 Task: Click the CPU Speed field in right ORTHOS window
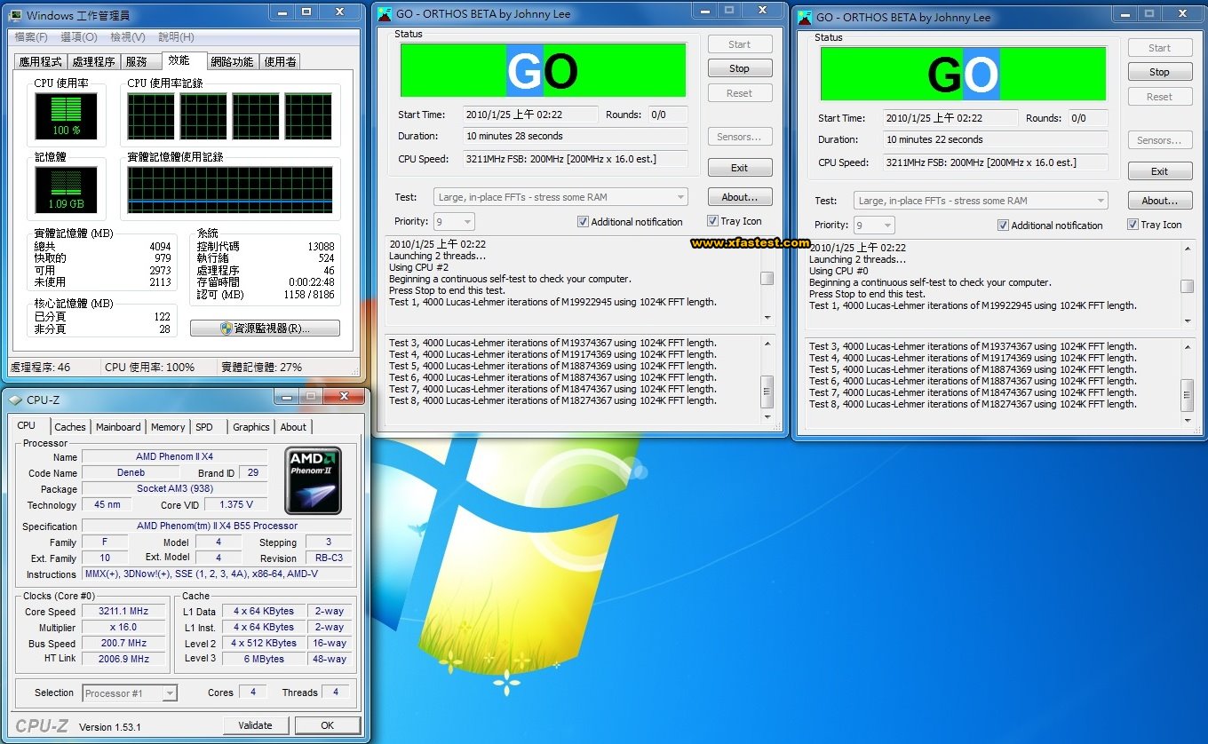996,162
